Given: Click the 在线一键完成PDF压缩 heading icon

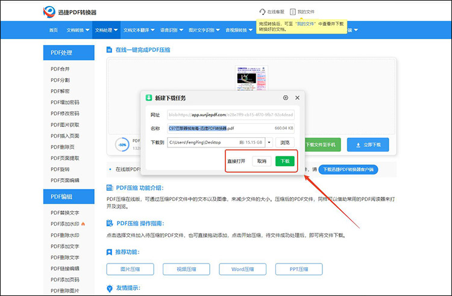Looking at the screenshot, I should click(x=109, y=50).
